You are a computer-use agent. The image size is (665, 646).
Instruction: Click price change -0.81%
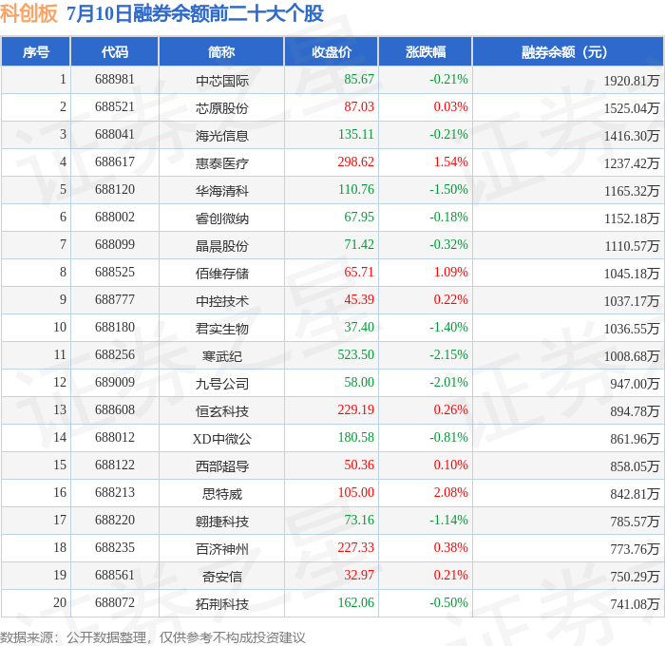pos(448,437)
